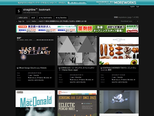
Task: Open the my bookmarks tab
Action: point(45,18)
